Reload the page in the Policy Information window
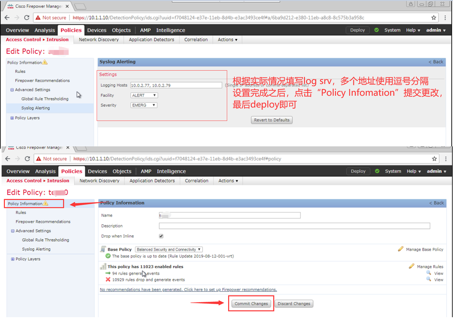 [x=27, y=159]
